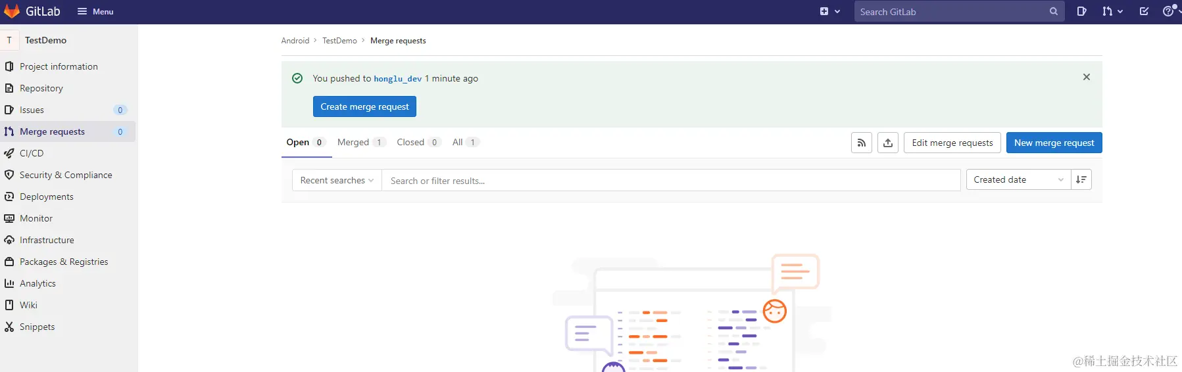Toggle the sort direction button

point(1081,179)
